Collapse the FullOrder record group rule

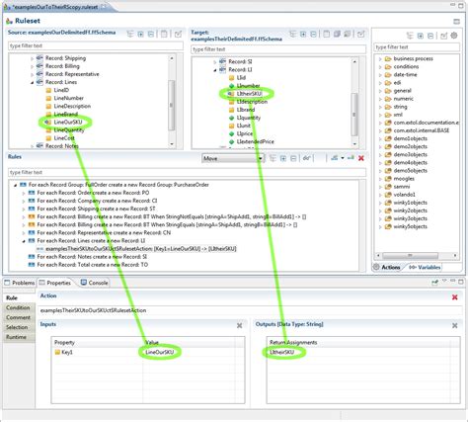15,185
